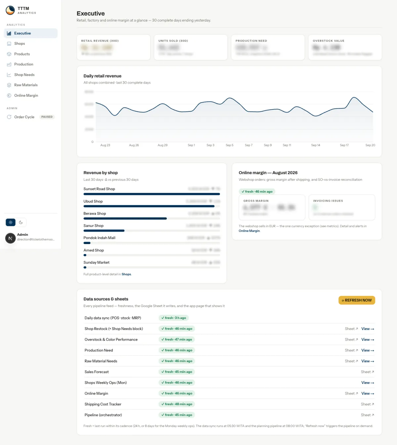Click the Online Margin euro icon
Image resolution: width=397 pixels, height=445 pixels.
click(x=9, y=95)
